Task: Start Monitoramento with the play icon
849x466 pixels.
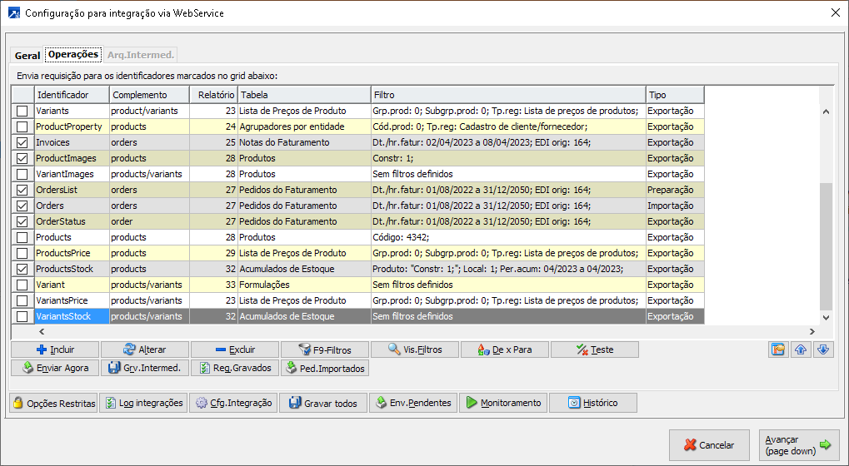Action: point(503,403)
